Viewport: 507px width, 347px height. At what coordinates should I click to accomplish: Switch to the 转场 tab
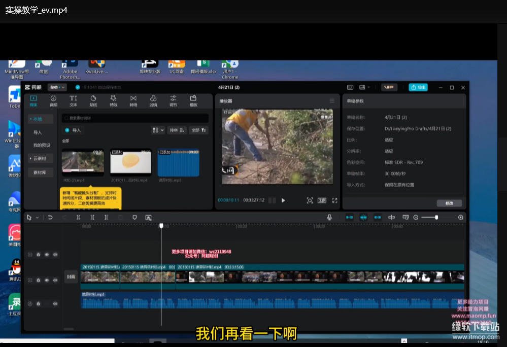(133, 101)
